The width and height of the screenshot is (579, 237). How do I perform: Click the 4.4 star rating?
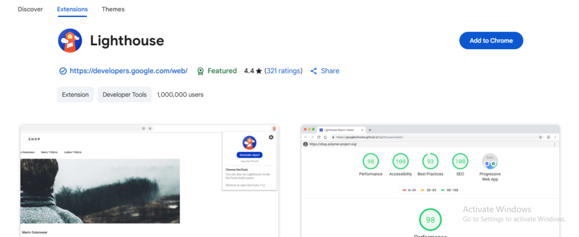[253, 71]
